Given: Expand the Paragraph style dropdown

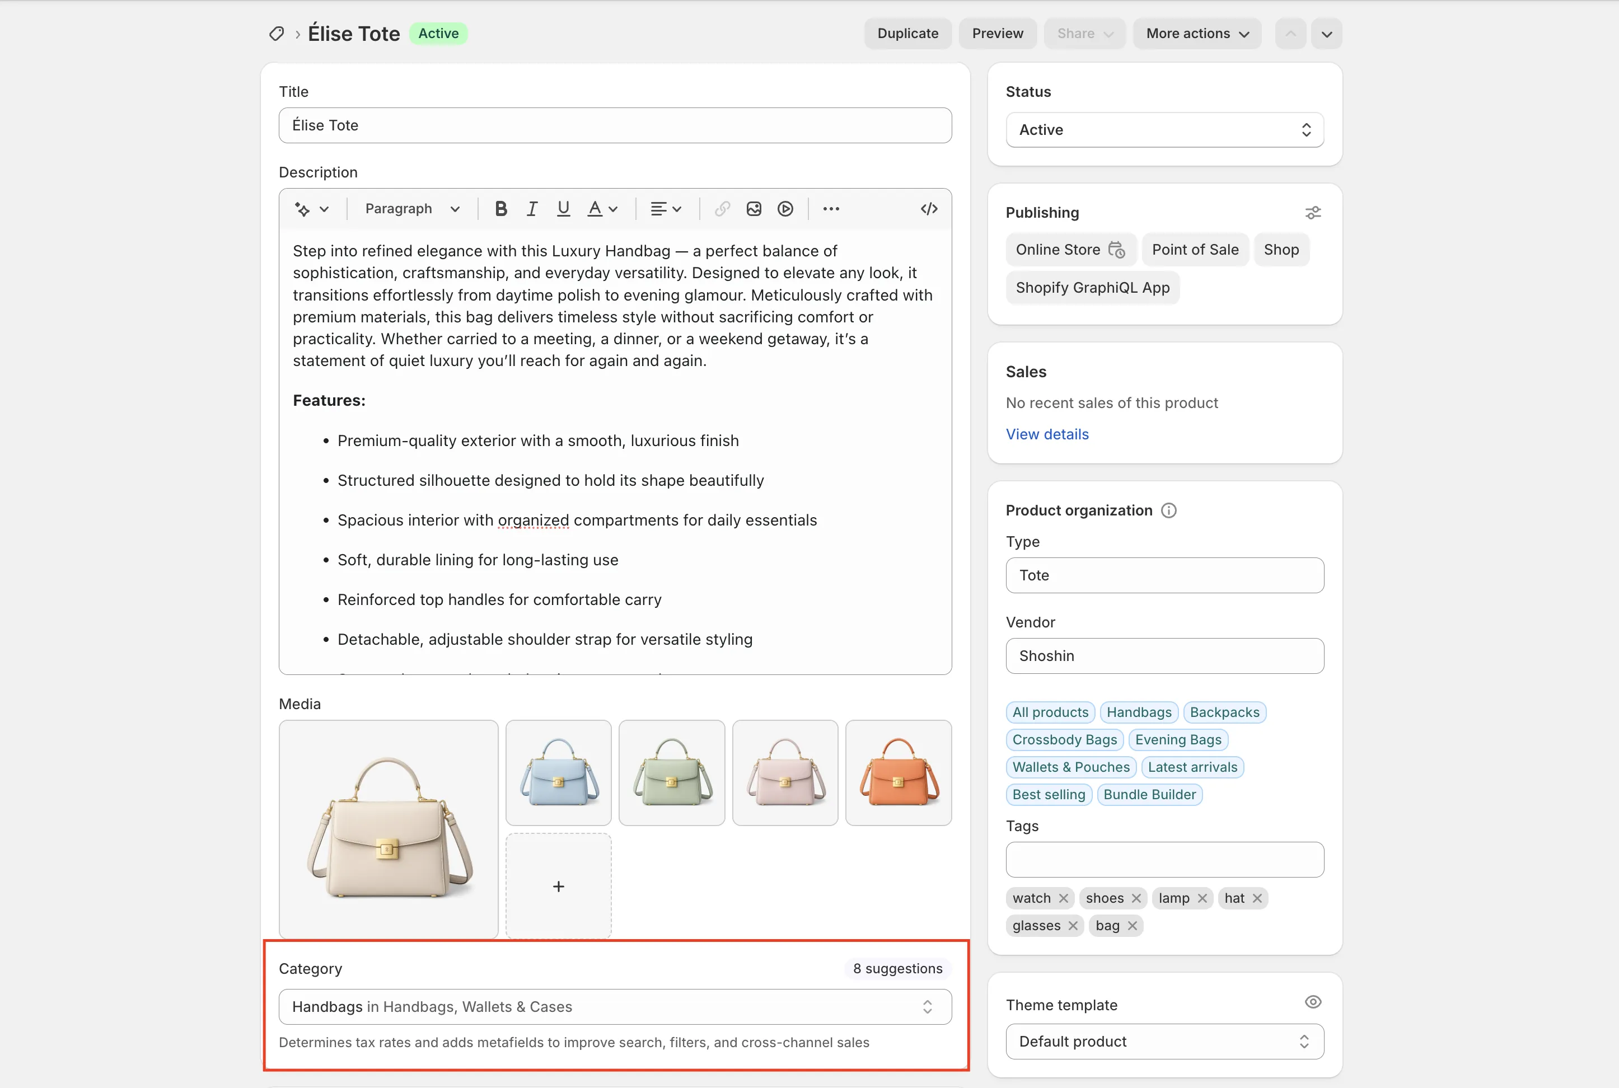Looking at the screenshot, I should [412, 209].
